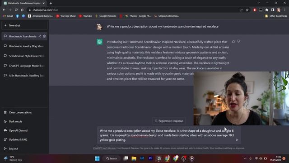This screenshot has height=163, width=289.
Task: Rename the Handmade Scandinavia chat via pencil icon
Action: coord(40,36)
